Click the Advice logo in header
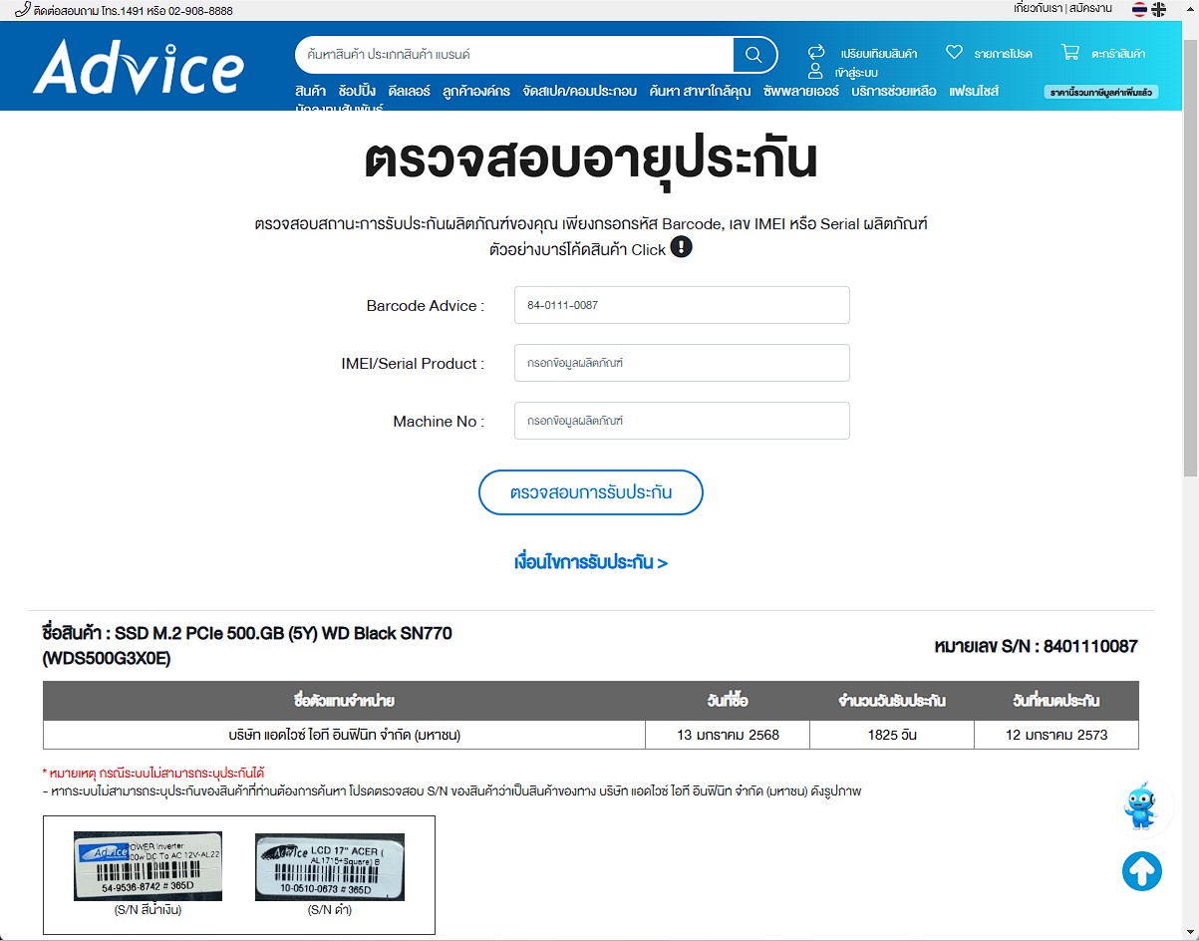Screen dimensions: 1199x941 coord(138,67)
